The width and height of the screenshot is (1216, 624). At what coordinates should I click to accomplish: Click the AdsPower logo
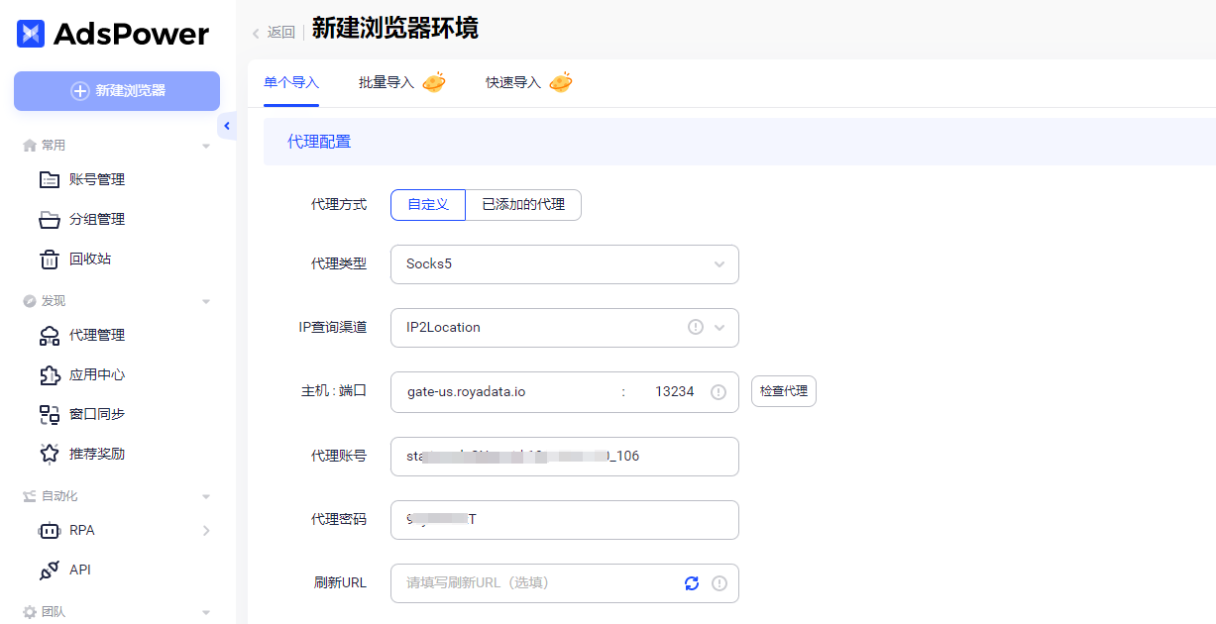[113, 34]
